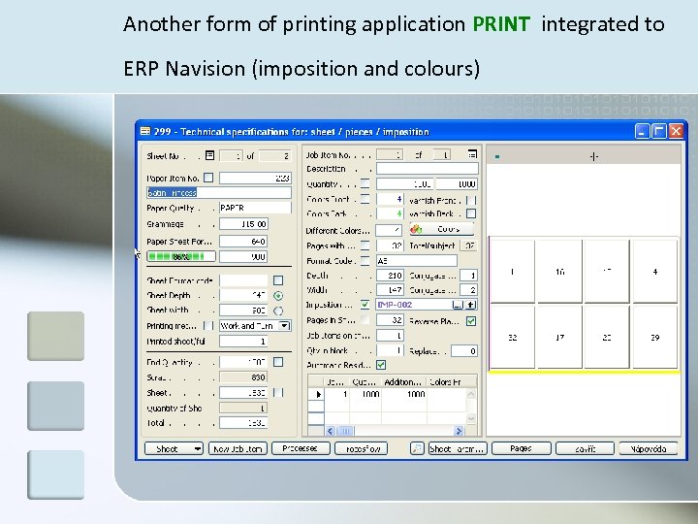This screenshot has height=524, width=698.
Task: Select imposition page cell 4
Action: pos(654,271)
